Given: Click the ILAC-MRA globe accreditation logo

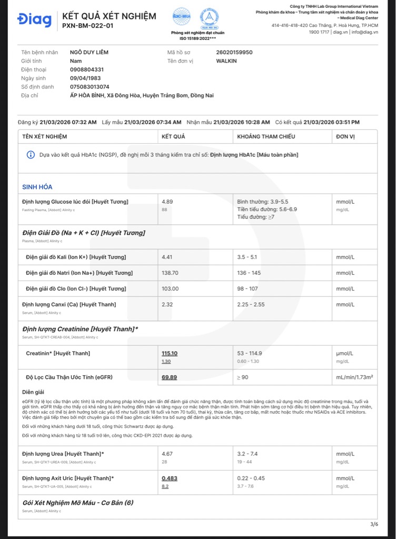Looking at the screenshot, I should (x=181, y=16).
